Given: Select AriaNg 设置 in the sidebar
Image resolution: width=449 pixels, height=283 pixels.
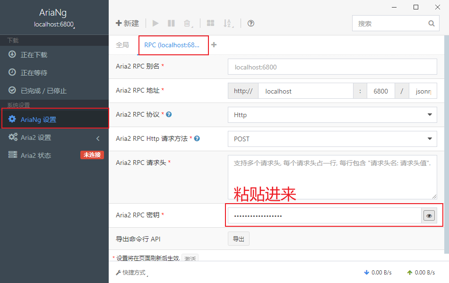Looking at the screenshot, I should pyautogui.click(x=54, y=119).
